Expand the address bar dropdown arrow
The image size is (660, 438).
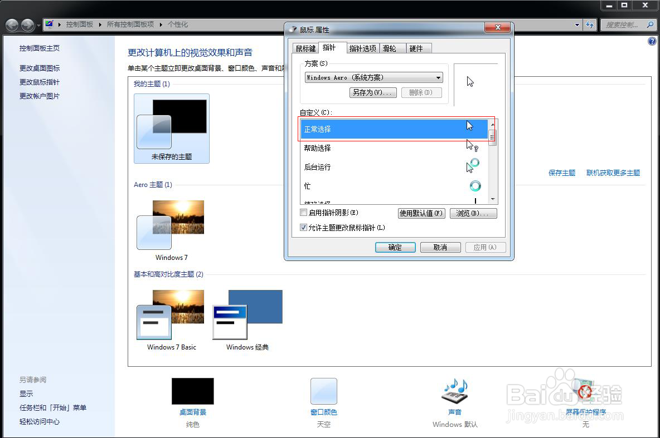click(578, 24)
